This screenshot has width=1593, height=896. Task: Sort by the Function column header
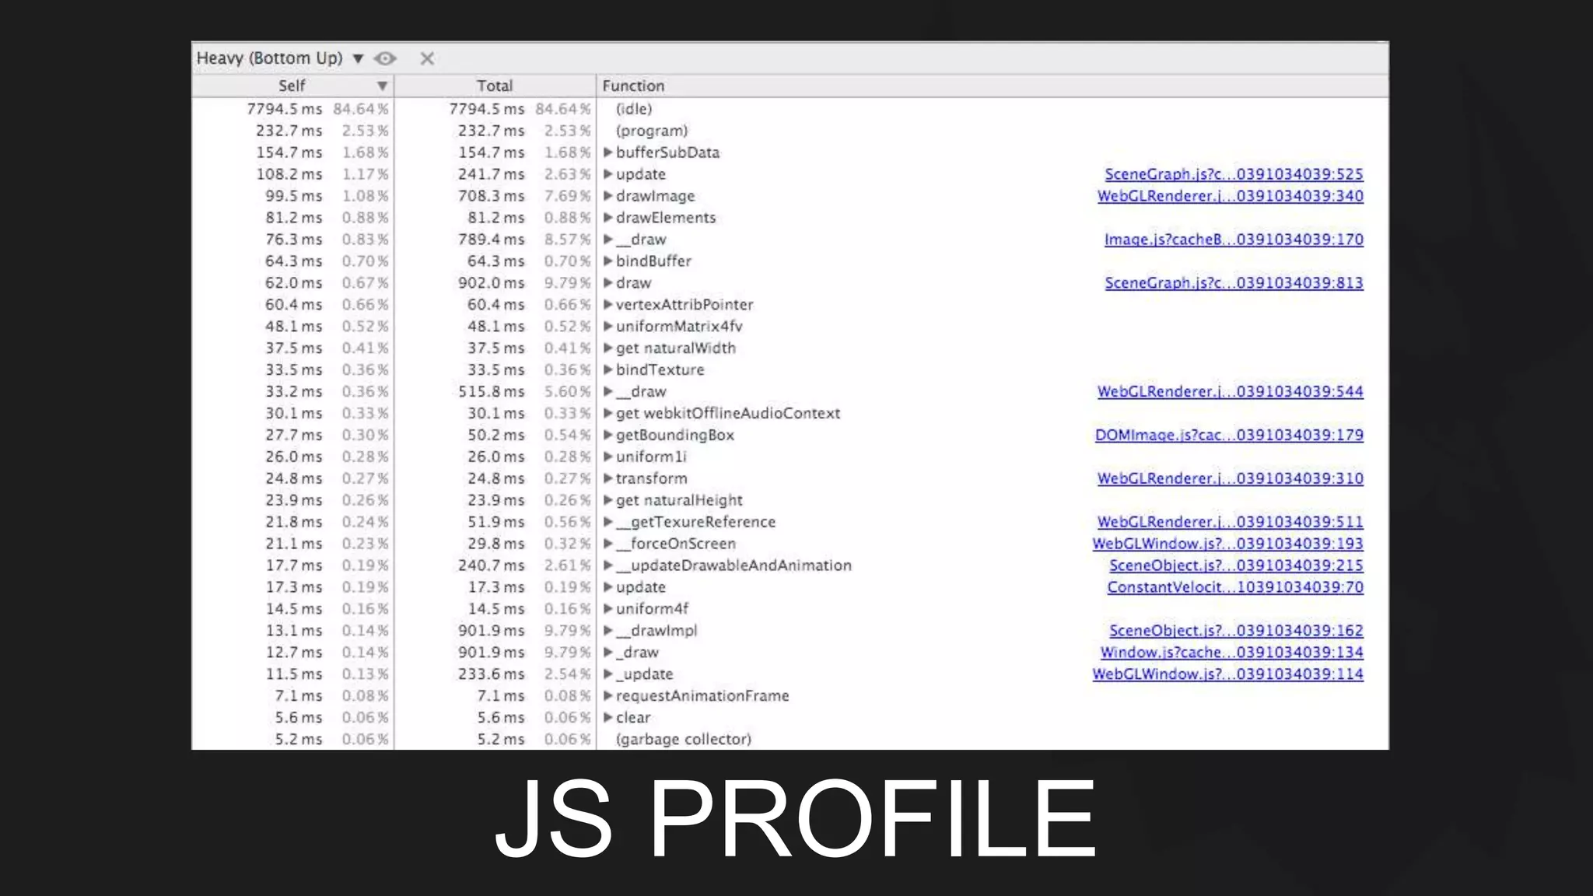pos(993,86)
